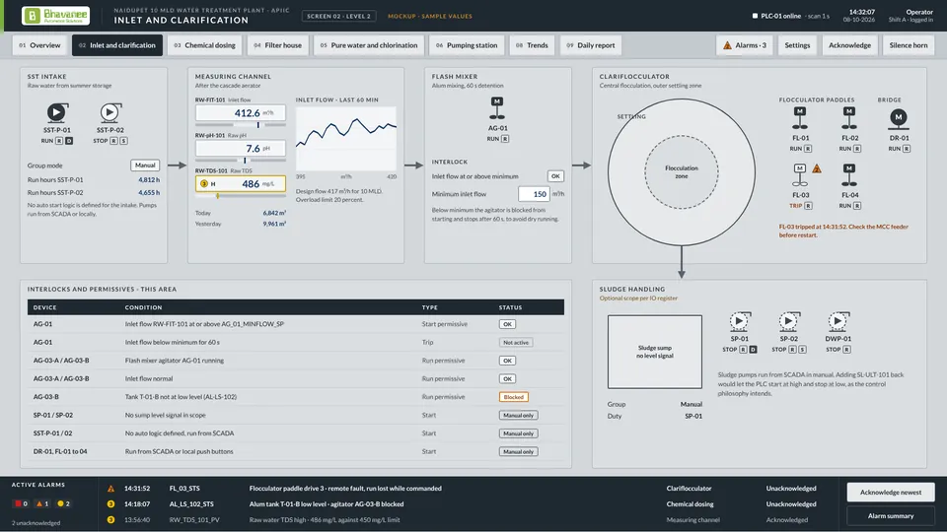The width and height of the screenshot is (947, 532).
Task: Open the Pumping station tab
Action: [467, 45]
